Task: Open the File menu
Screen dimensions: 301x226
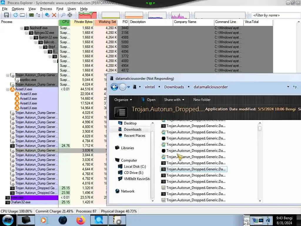Action: tap(5, 9)
